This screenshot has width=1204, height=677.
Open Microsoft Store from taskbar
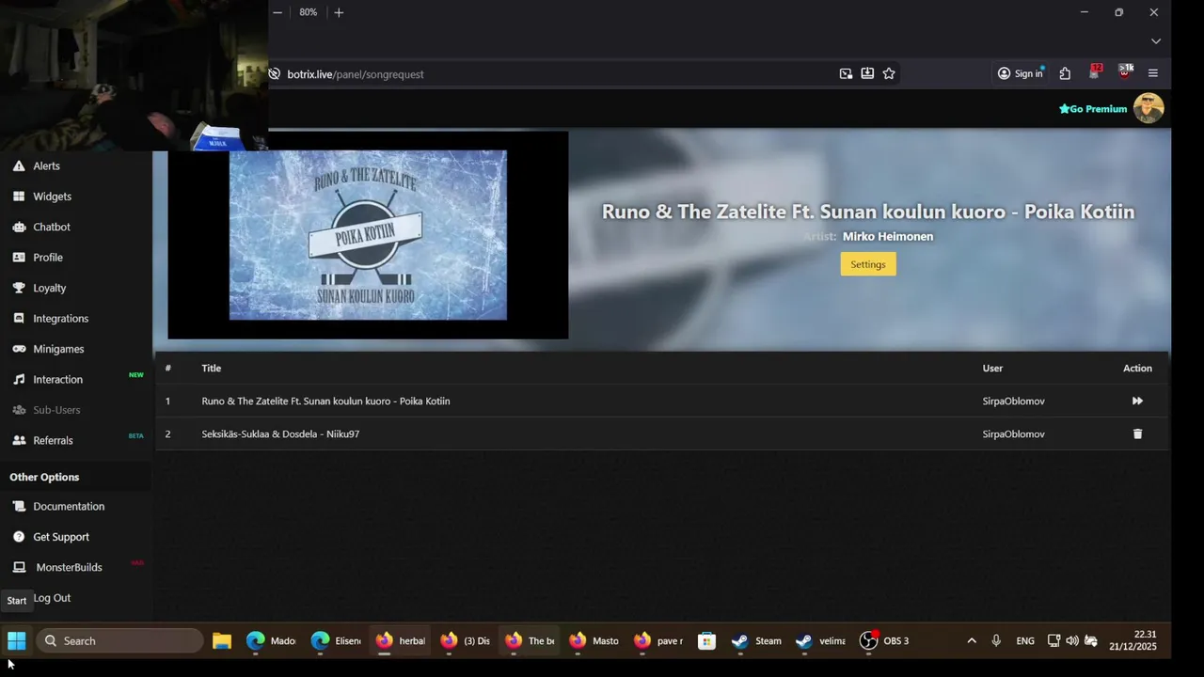point(706,640)
